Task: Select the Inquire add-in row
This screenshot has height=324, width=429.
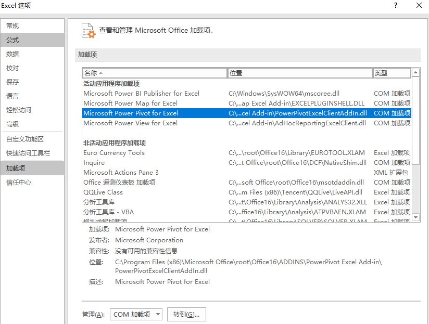Action: (246, 163)
